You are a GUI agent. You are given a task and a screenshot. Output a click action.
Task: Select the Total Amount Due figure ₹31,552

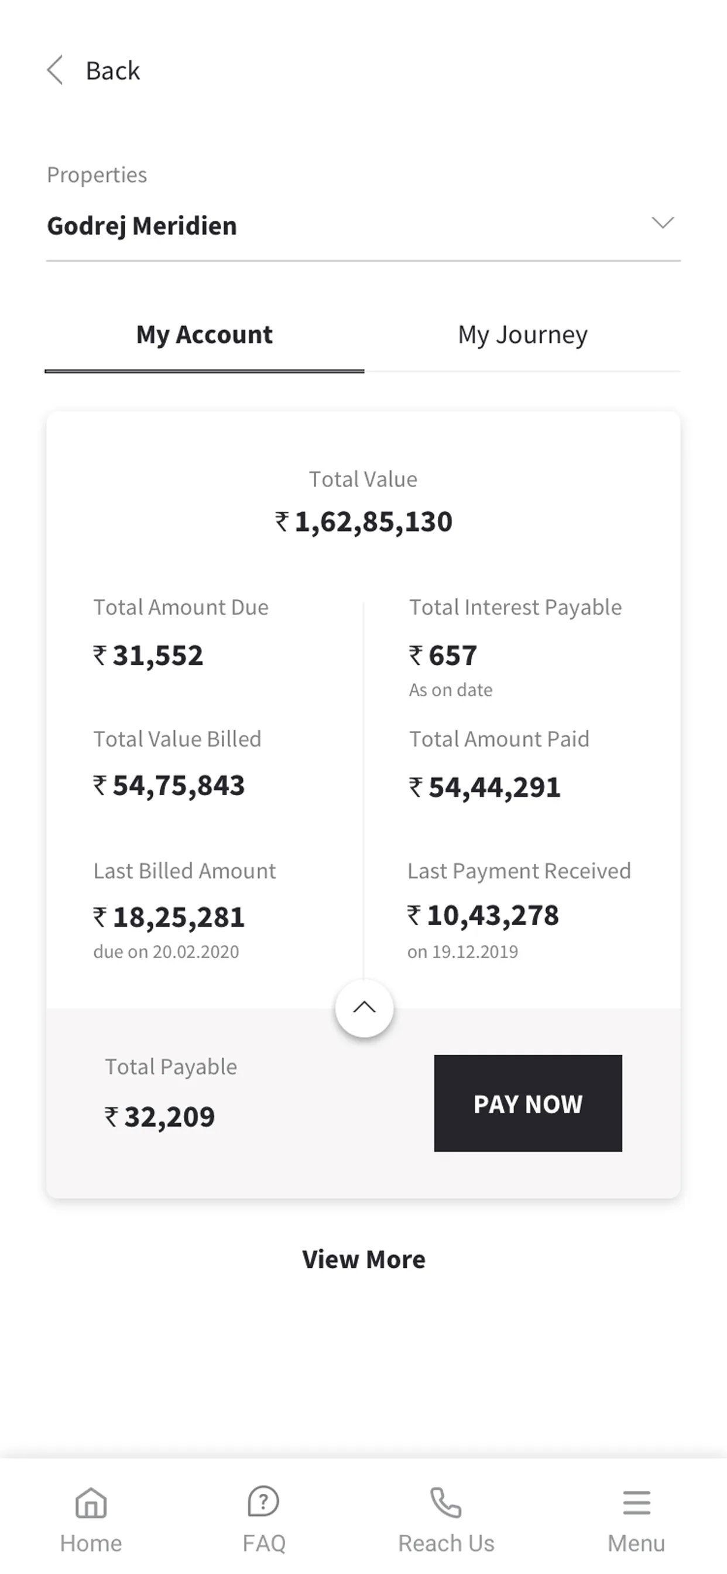(x=148, y=656)
